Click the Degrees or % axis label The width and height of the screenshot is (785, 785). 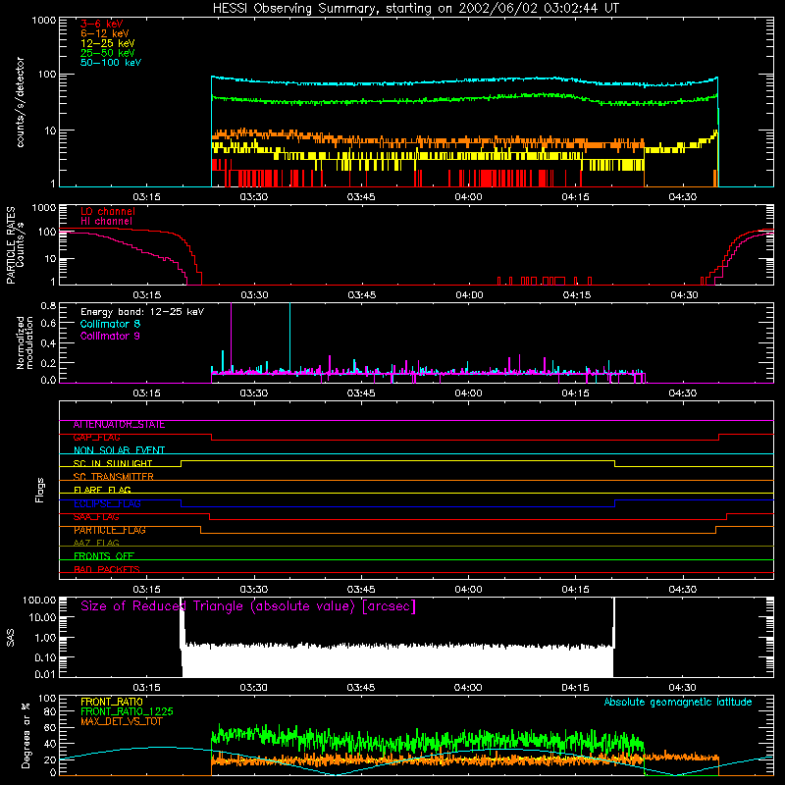pos(26,735)
